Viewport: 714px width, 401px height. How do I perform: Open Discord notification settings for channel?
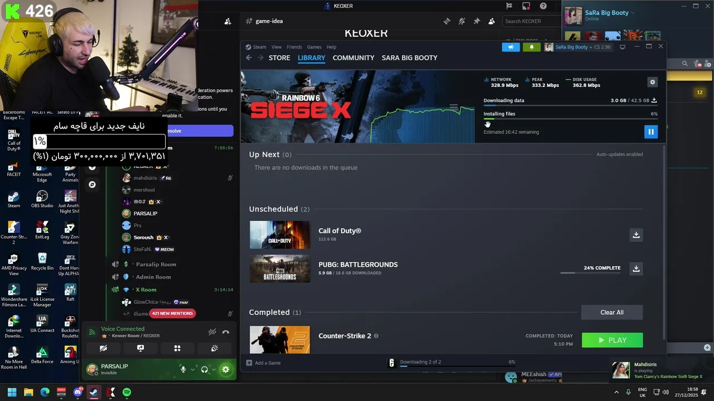point(462,21)
